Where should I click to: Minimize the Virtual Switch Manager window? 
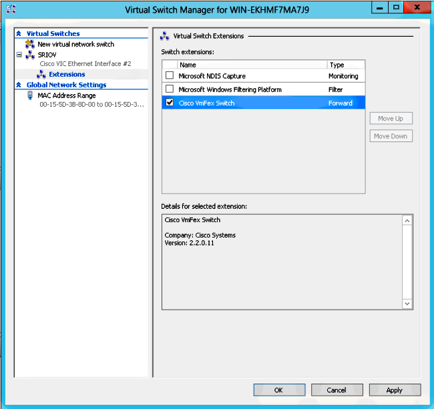click(379, 7)
